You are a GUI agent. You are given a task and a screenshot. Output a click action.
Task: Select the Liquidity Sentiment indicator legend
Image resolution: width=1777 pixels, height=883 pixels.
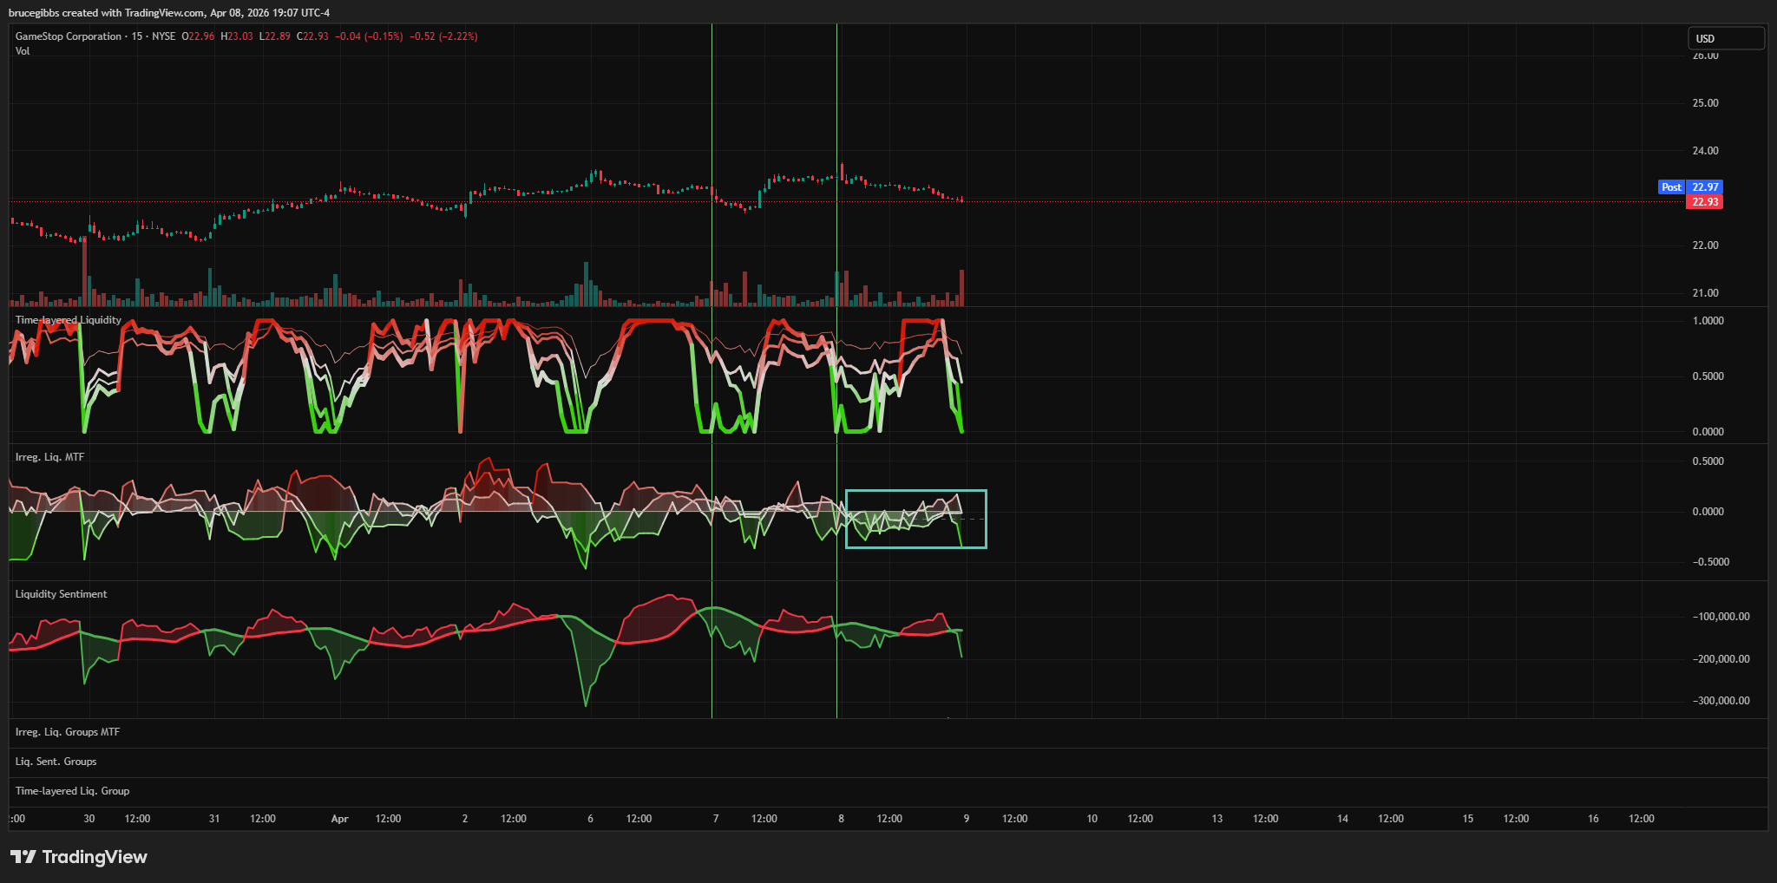coord(61,594)
